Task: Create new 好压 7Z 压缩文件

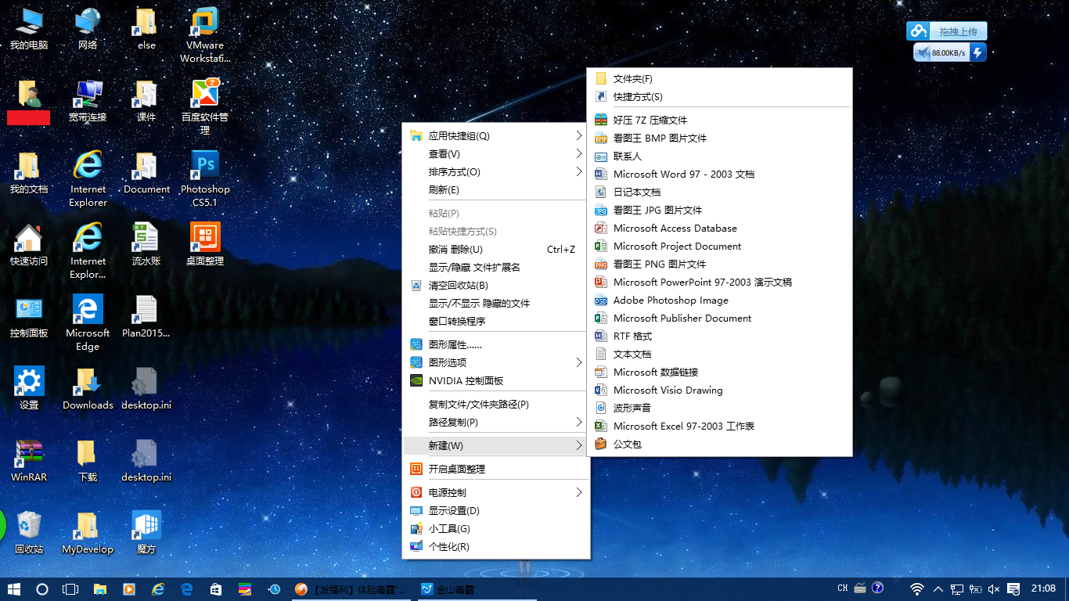Action: pos(719,120)
